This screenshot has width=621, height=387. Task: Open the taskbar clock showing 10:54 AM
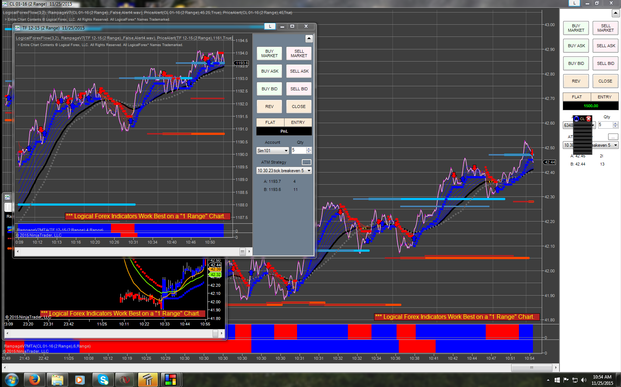click(x=602, y=380)
